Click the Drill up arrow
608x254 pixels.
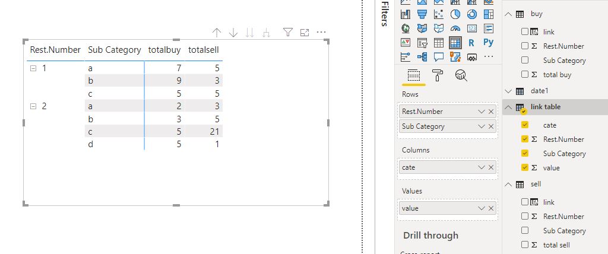216,33
